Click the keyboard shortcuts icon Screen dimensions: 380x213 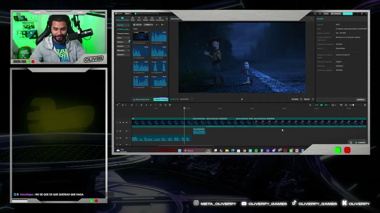[320, 14]
